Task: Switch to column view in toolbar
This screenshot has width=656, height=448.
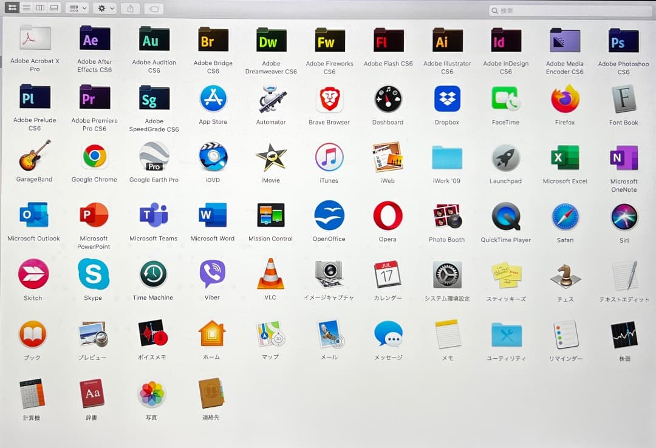Action: click(40, 7)
